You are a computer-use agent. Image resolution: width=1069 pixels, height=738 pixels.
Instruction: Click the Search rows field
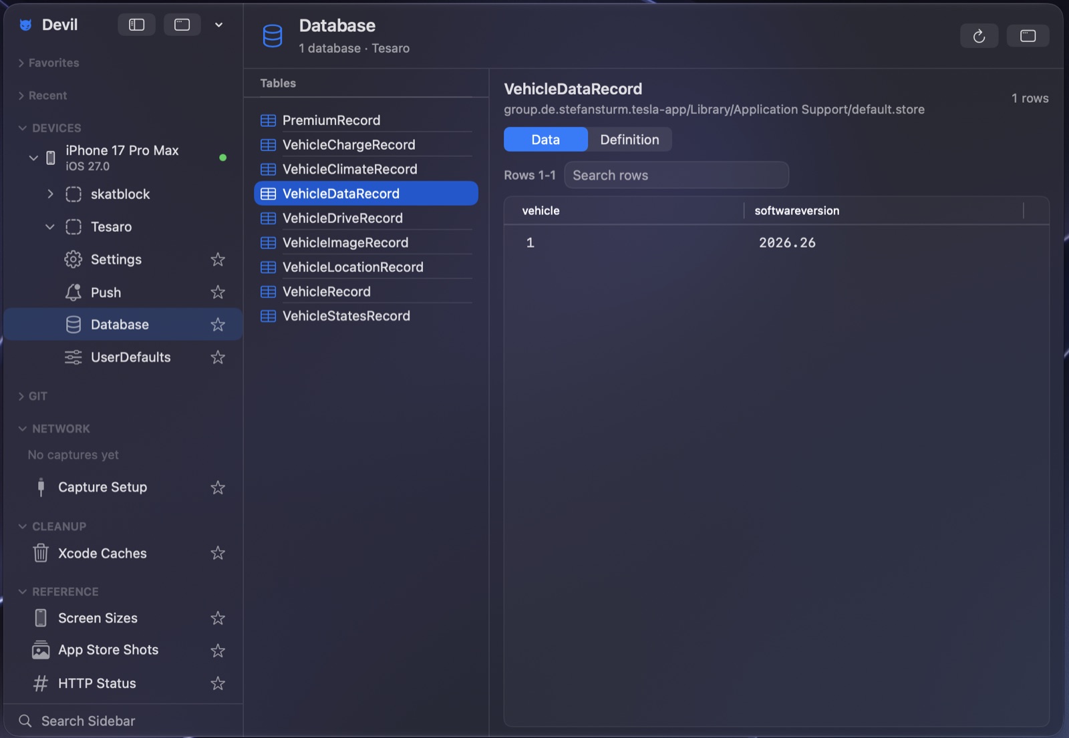pyautogui.click(x=676, y=175)
